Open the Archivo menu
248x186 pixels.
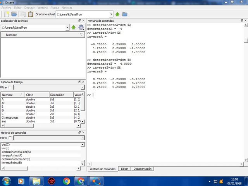point(6,8)
